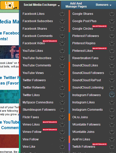This screenshot has width=116, height=153.
Task: Click the gear icon beside Vine Follow
Action: 62,139
